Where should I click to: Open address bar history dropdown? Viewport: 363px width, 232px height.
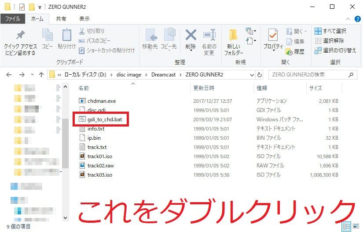(x=252, y=75)
